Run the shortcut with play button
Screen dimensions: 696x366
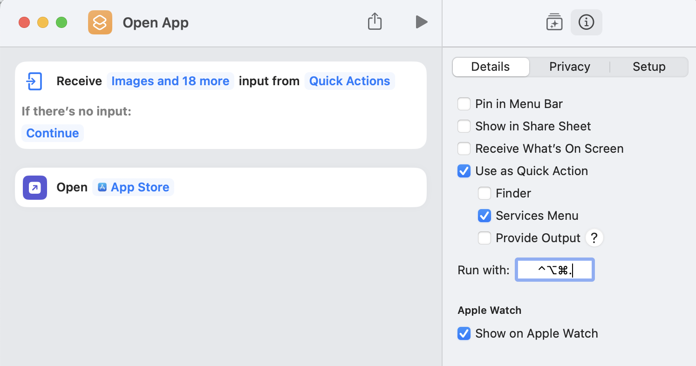(421, 22)
